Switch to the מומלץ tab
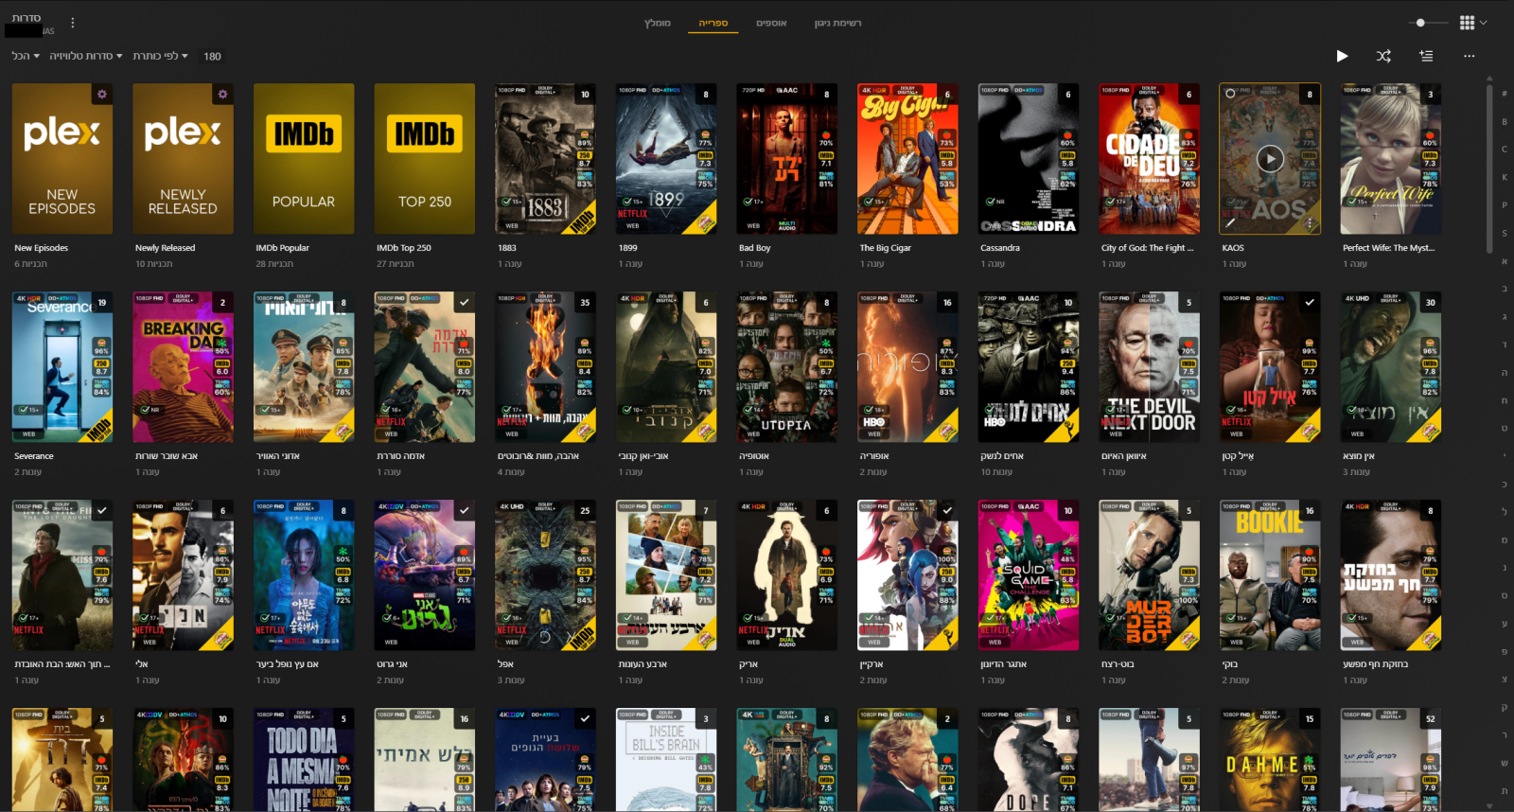 tap(658, 23)
